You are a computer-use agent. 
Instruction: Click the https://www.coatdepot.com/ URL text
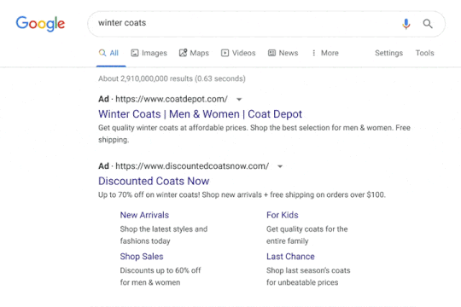point(172,99)
